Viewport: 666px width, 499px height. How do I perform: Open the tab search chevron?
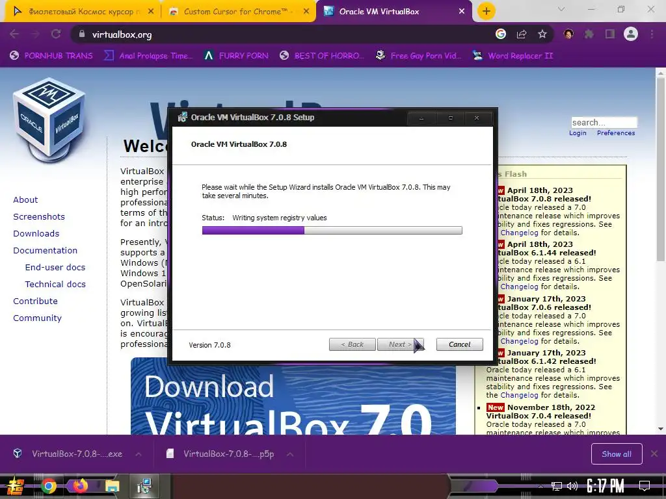[561, 9]
